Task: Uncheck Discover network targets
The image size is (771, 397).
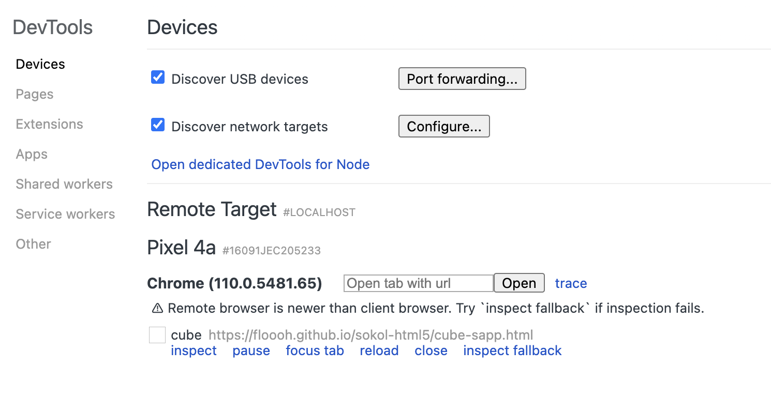Action: tap(157, 125)
